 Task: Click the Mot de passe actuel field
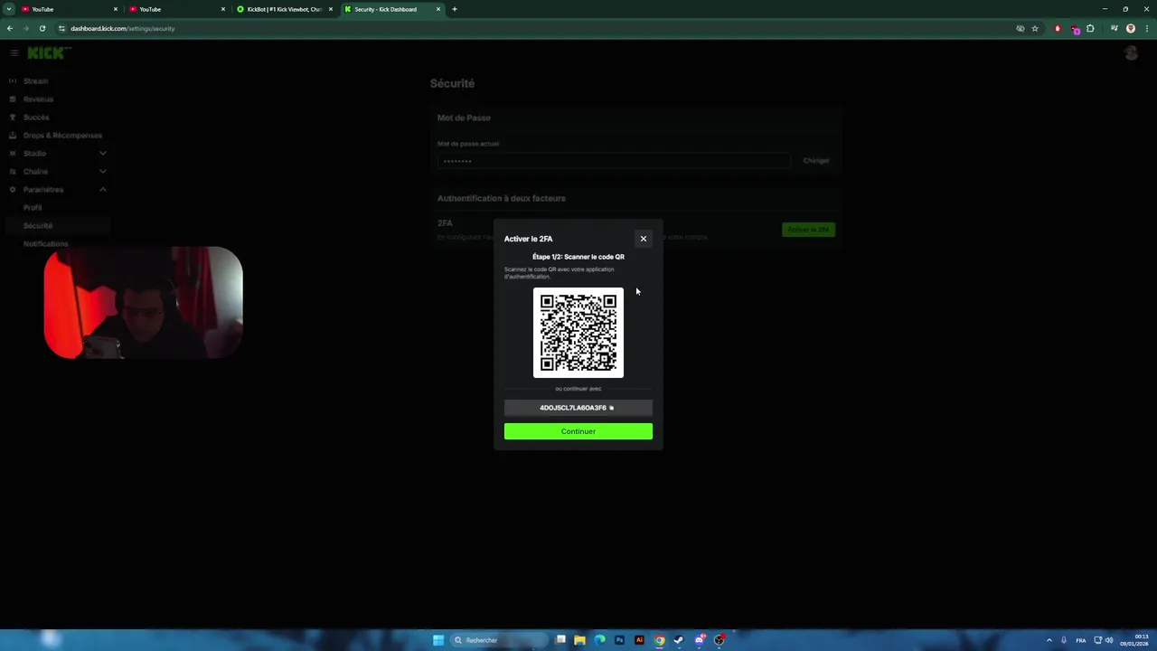pyautogui.click(x=614, y=161)
